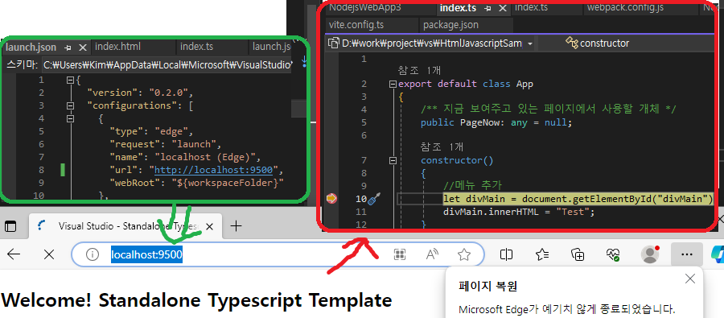Click the //메뉴 추가 comment line
The height and width of the screenshot is (318, 724).
471,186
